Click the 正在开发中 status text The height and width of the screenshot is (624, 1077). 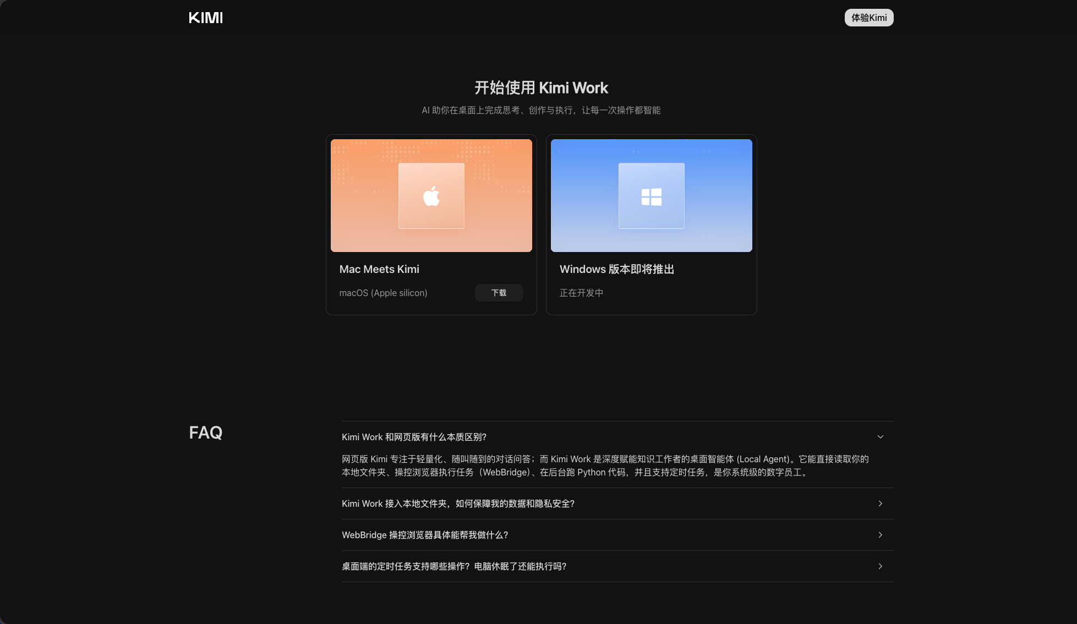[x=581, y=293]
